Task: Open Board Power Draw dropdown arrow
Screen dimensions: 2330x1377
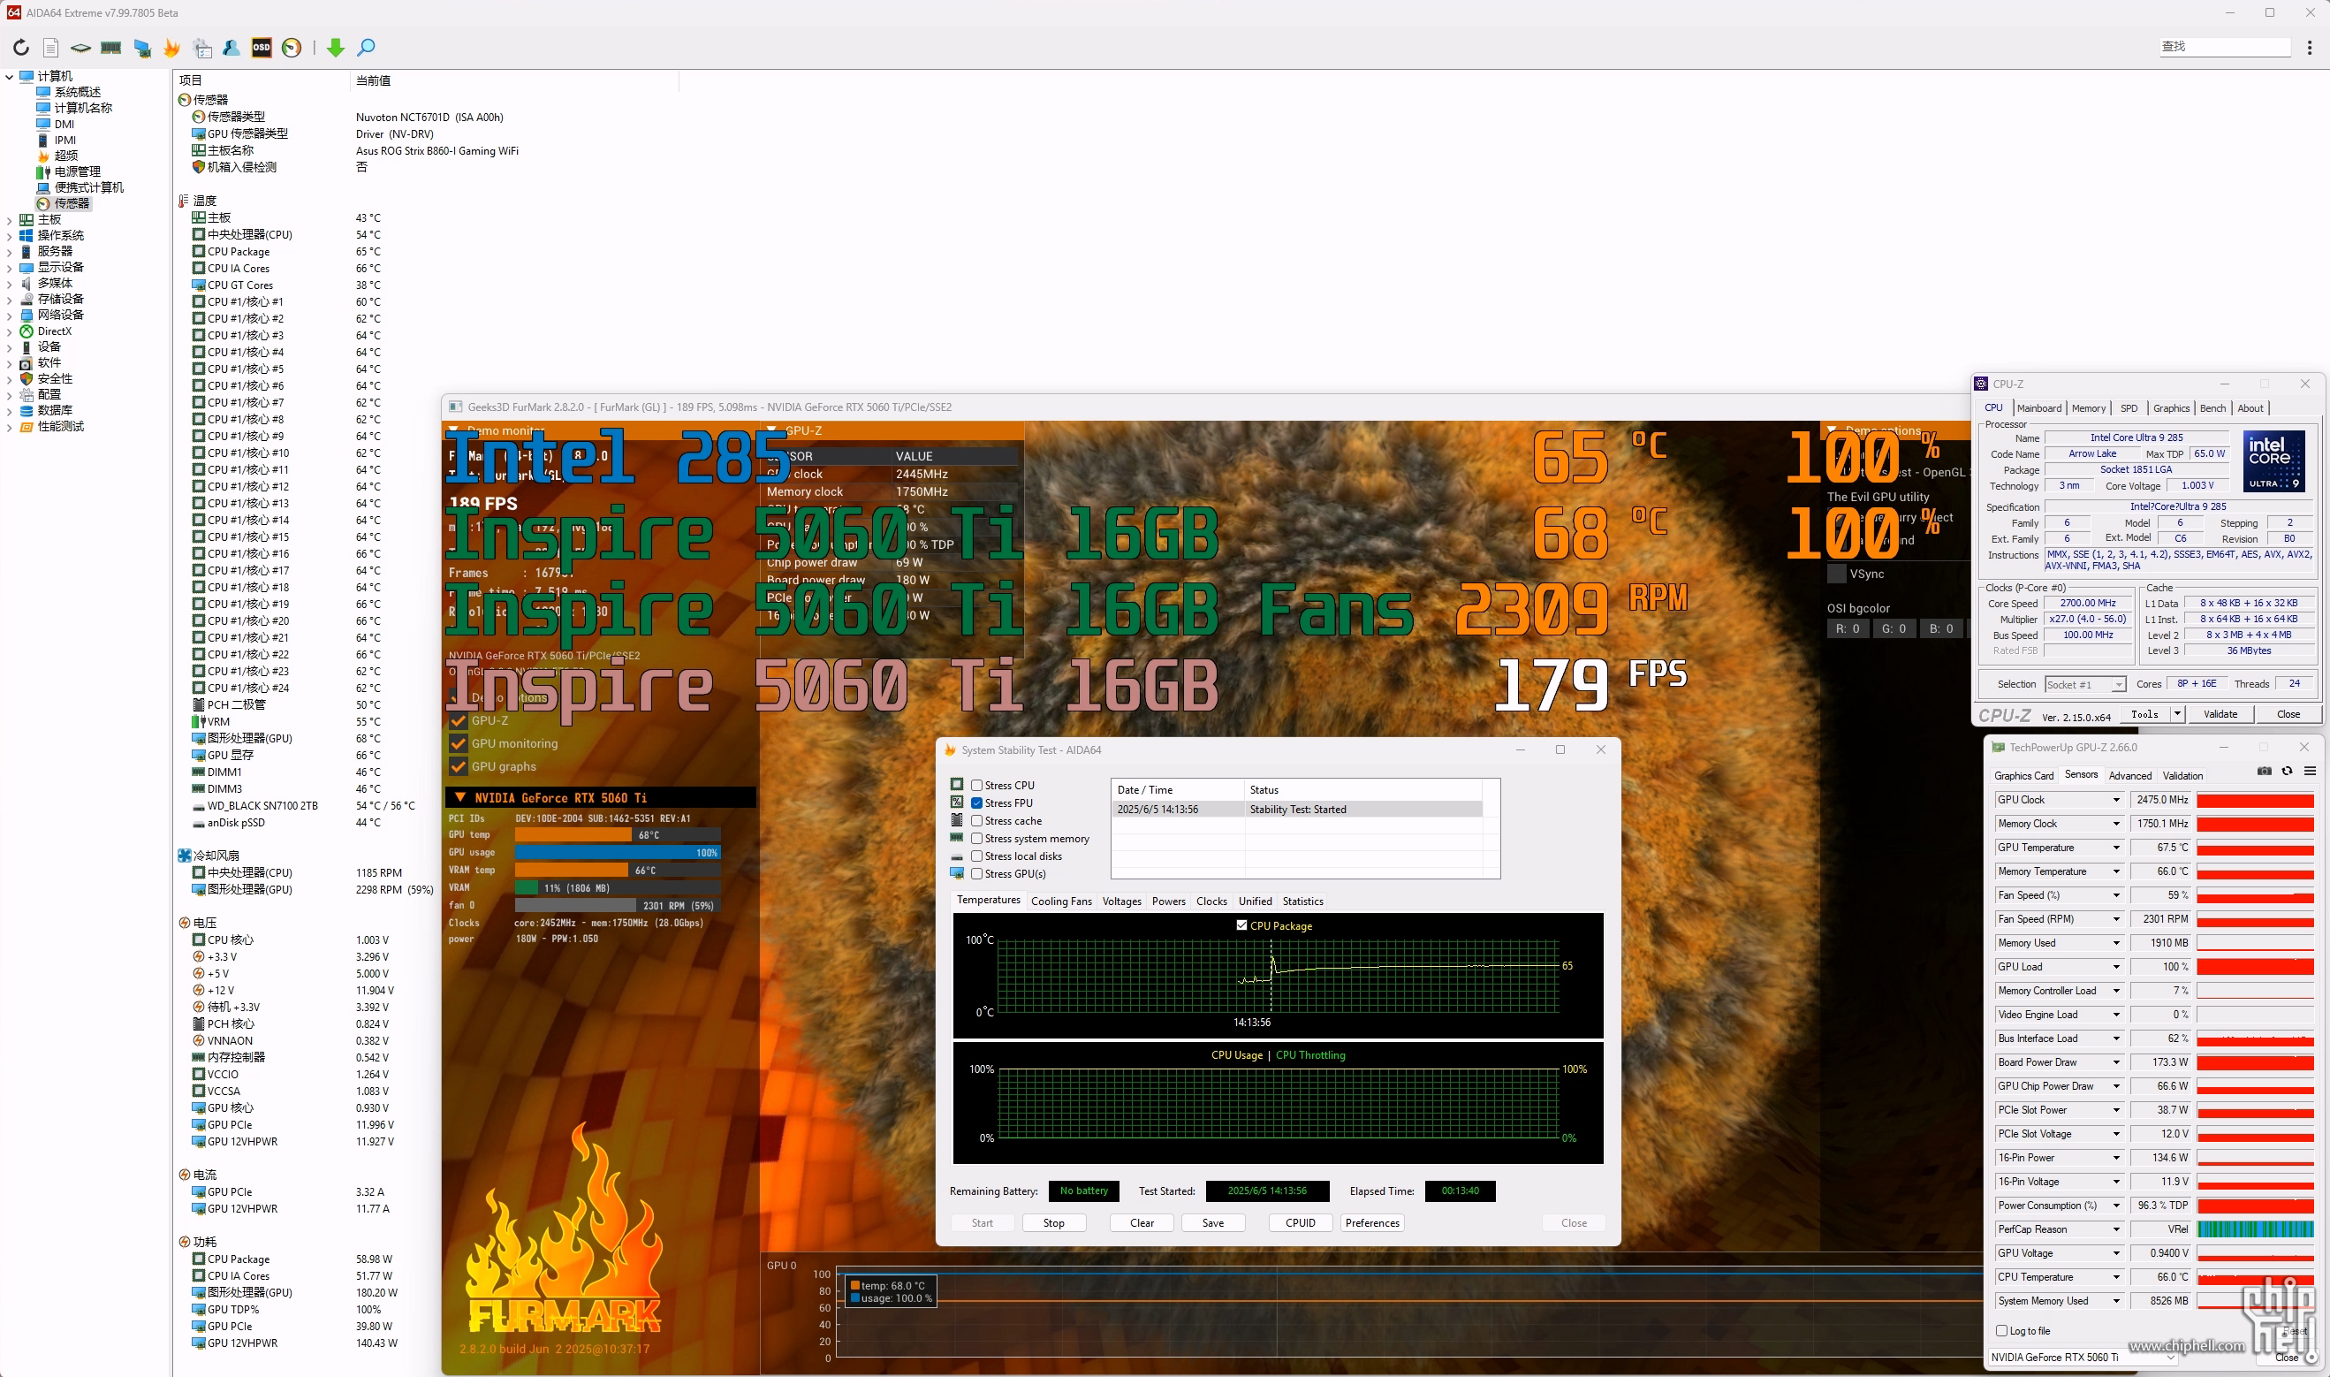Action: 2117,1062
